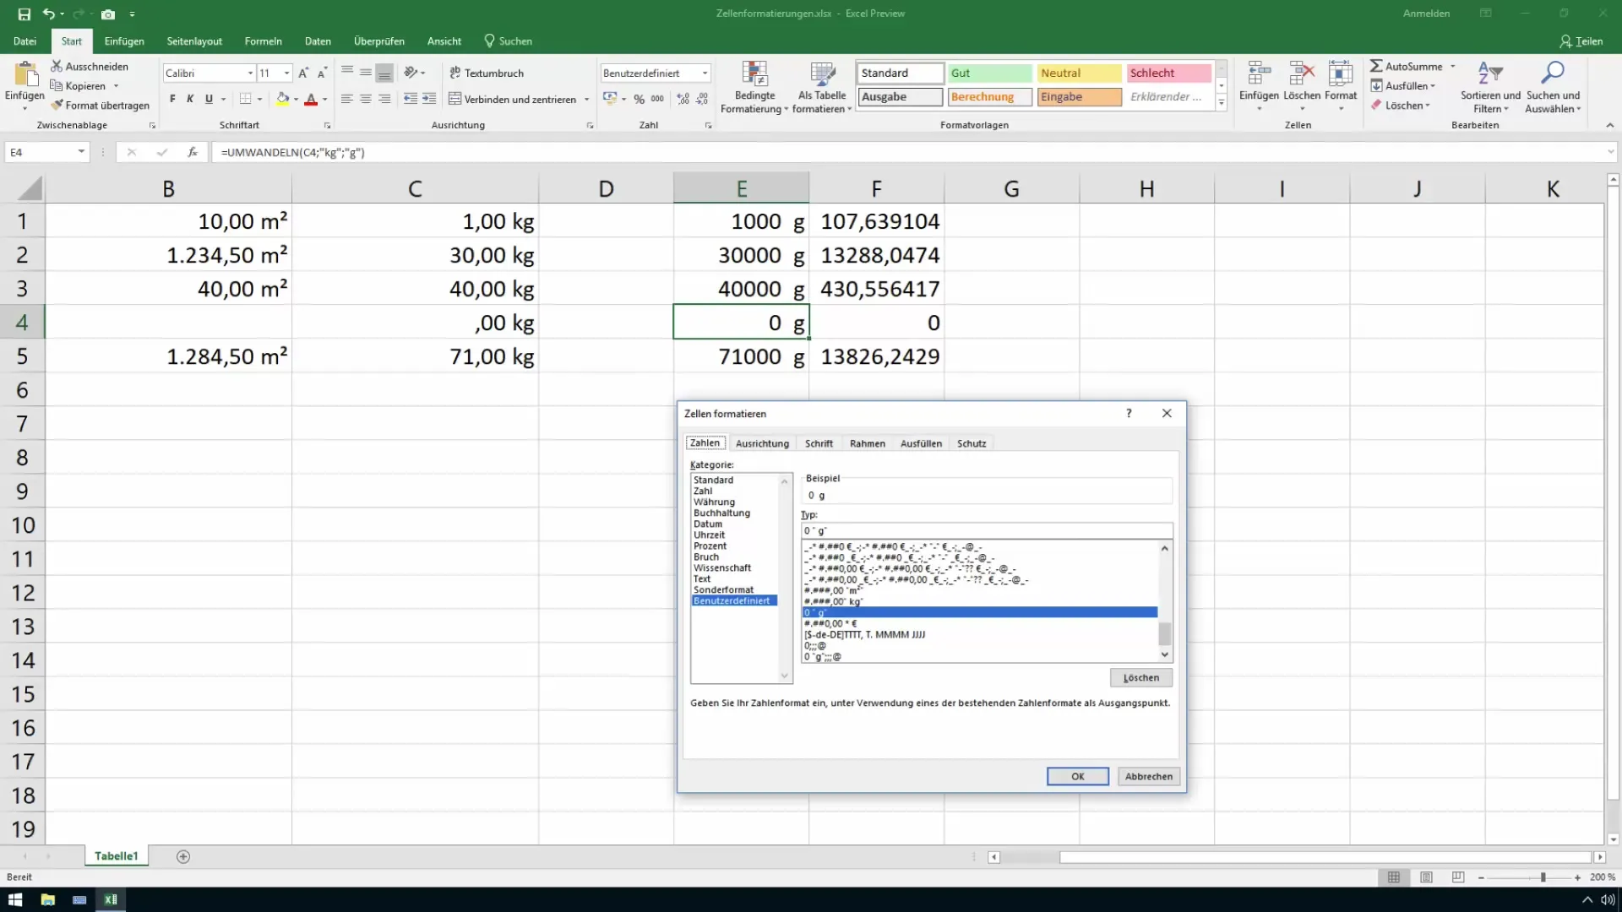Viewport: 1622px width, 912px height.
Task: Apply percent number format icon
Action: click(640, 99)
